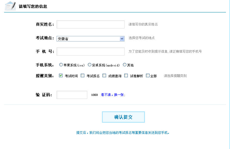Select the 苹果系统(ios) radio button
Viewport: 230px width, 149px height.
[61, 65]
